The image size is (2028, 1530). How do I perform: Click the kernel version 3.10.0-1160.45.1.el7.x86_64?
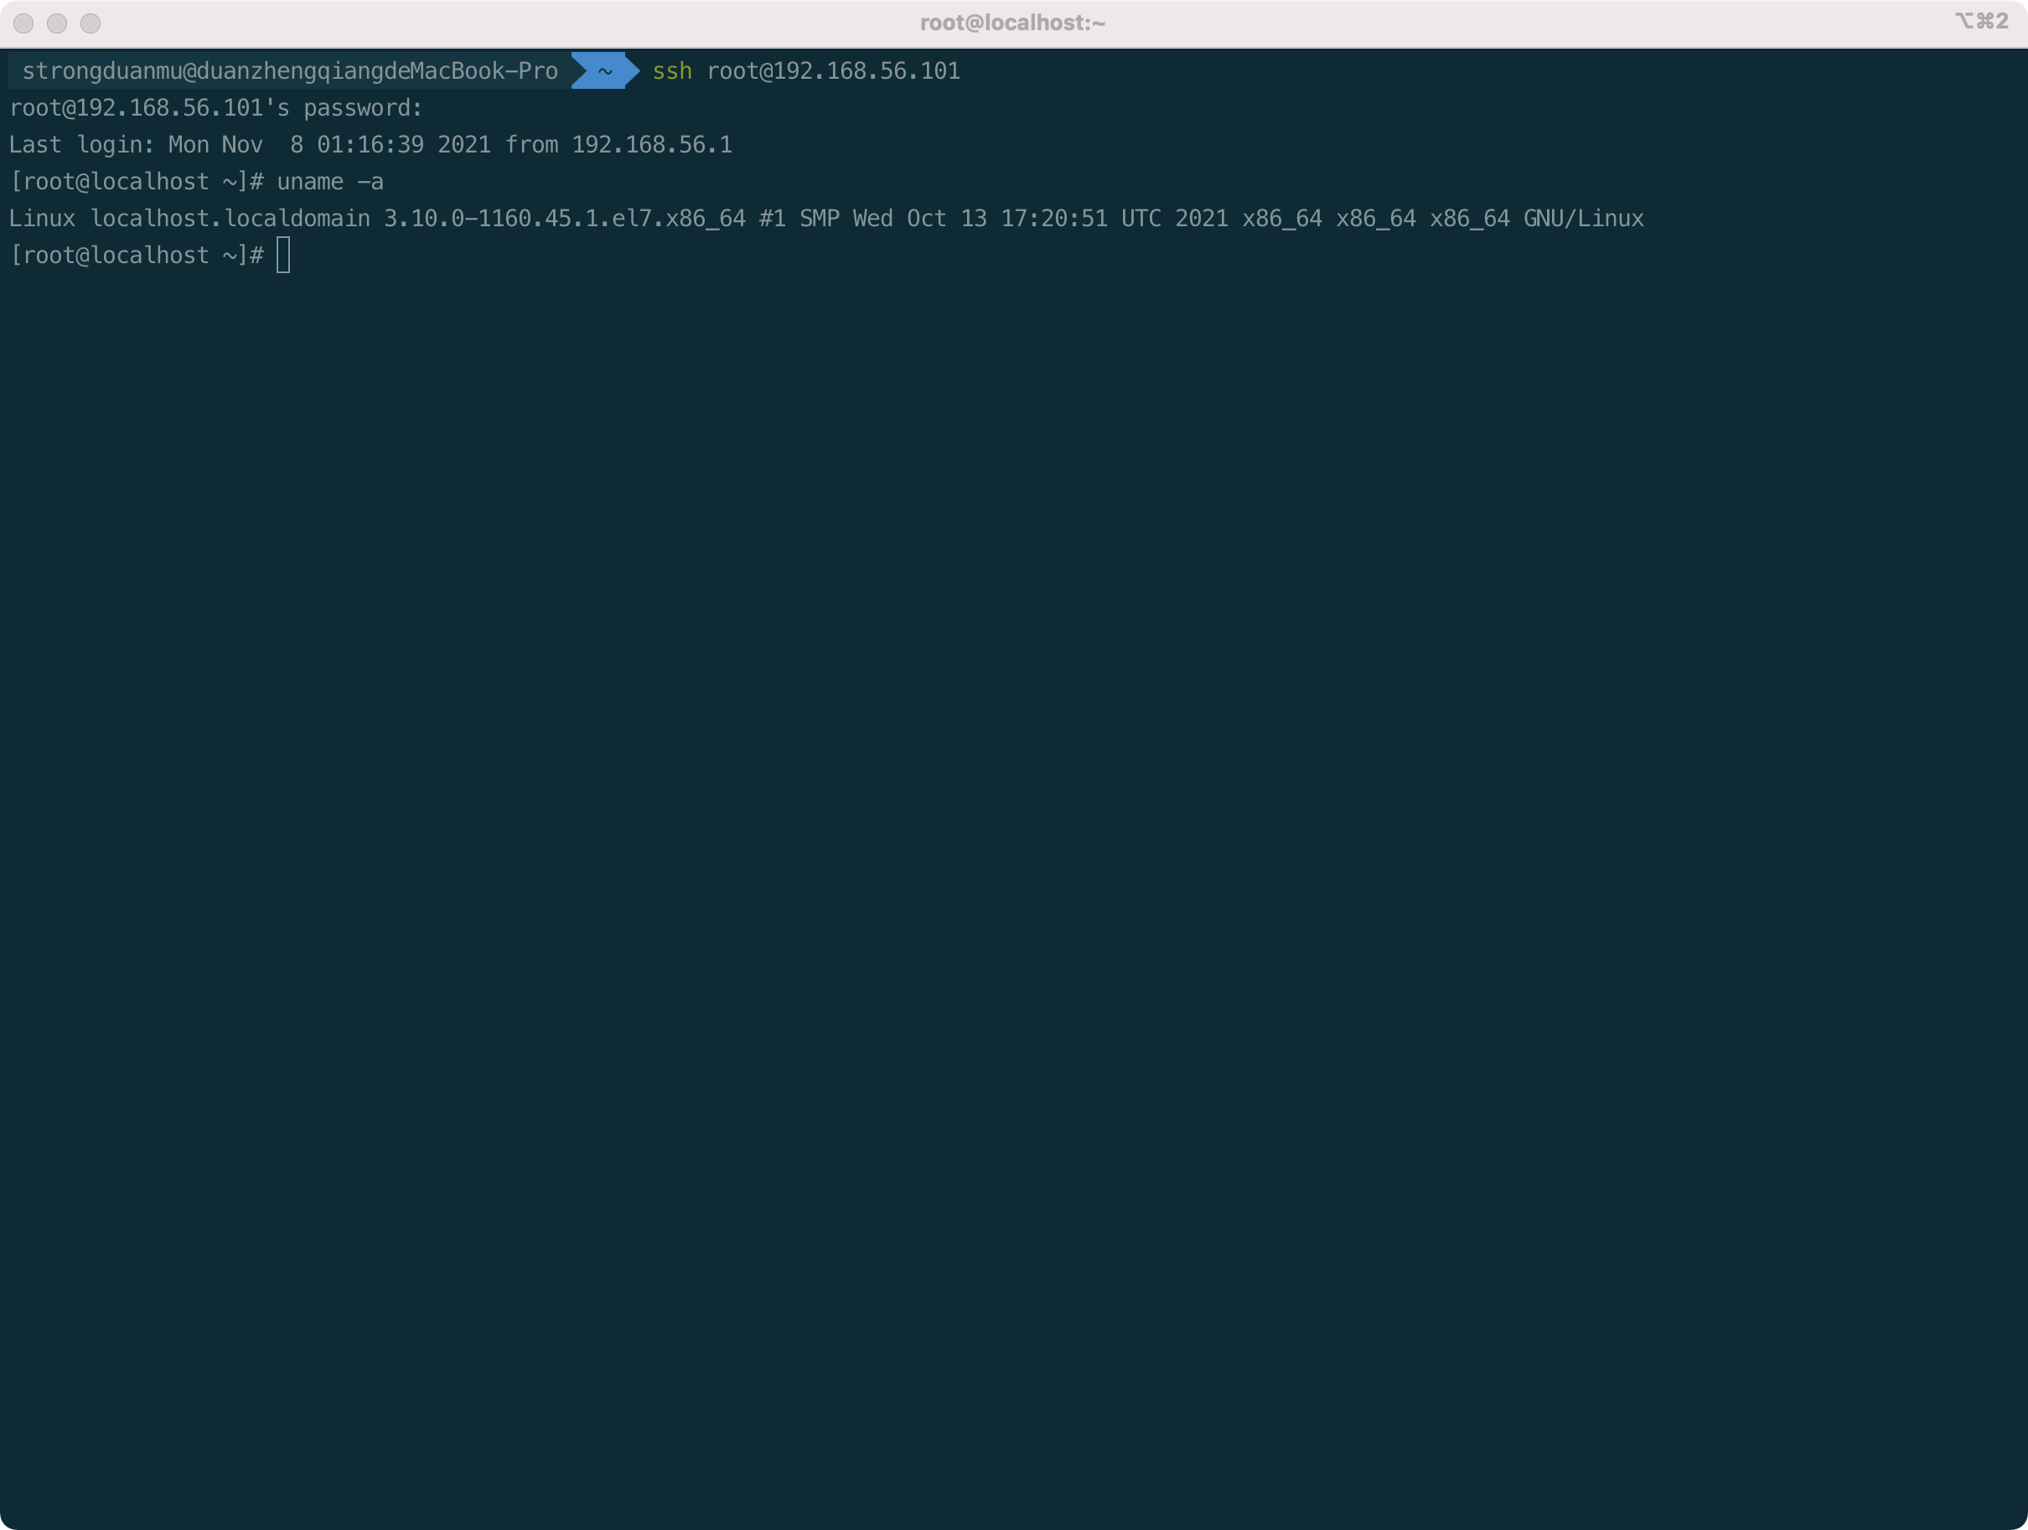(564, 218)
